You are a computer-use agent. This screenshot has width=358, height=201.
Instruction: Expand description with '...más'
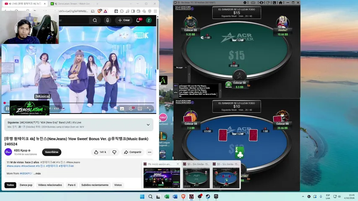pos(37,173)
